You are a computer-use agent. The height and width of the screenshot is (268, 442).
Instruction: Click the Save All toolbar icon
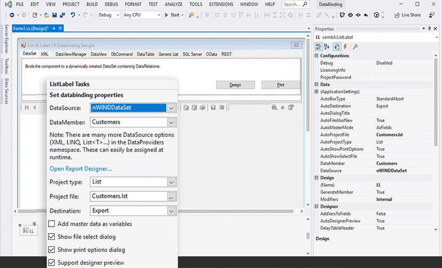[62, 15]
